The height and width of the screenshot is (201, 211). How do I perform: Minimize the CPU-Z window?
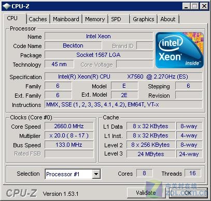[186, 7]
